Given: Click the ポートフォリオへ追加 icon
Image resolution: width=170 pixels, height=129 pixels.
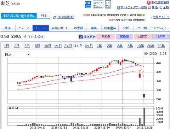Looking at the screenshot, I should [x=118, y=8].
